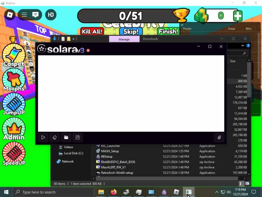Click Downloads title in File Explorer
Screen dimensions: 262x197
coord(150,39)
